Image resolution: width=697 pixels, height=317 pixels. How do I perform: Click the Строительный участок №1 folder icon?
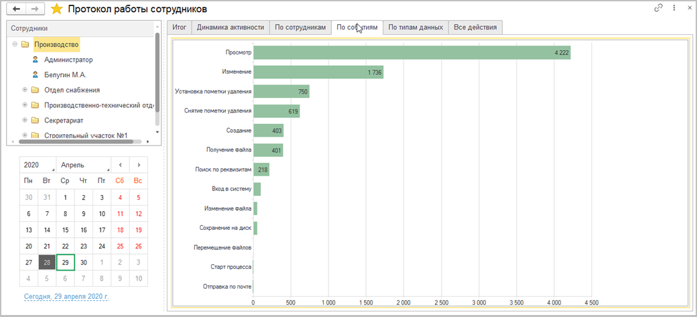(35, 135)
